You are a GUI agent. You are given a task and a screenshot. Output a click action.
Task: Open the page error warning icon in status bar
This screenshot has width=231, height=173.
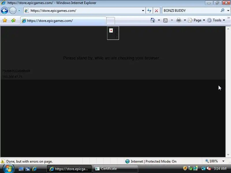click(3, 161)
